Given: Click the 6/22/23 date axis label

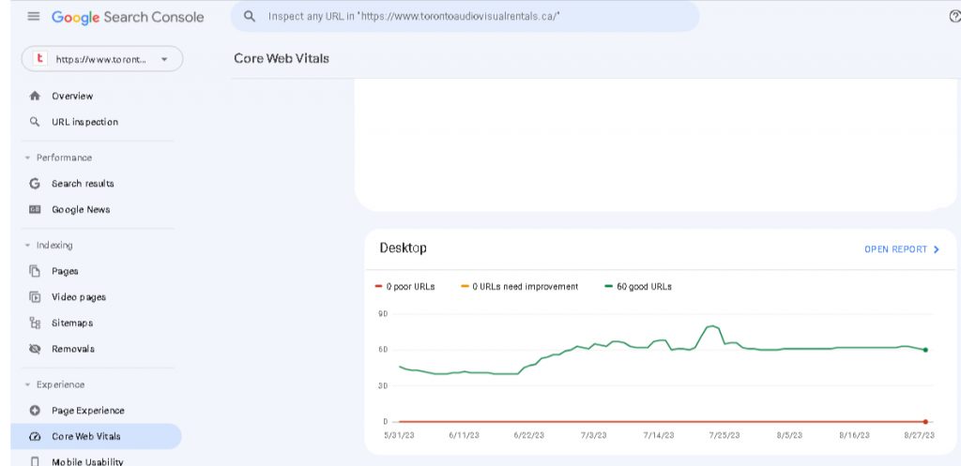Looking at the screenshot, I should pyautogui.click(x=529, y=435).
